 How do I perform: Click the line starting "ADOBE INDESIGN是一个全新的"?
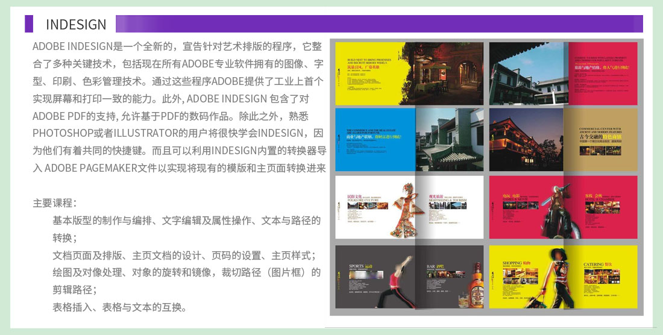pos(178,46)
